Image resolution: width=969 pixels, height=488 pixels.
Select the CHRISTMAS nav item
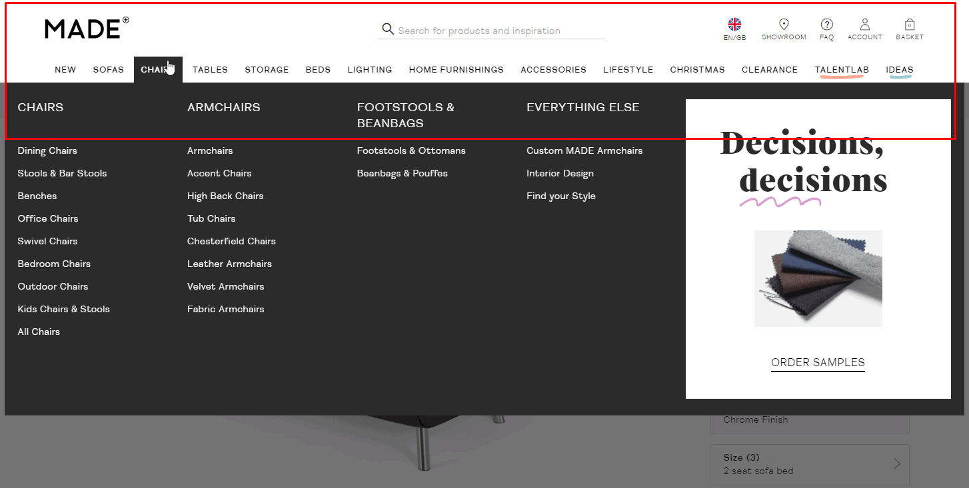(x=697, y=69)
